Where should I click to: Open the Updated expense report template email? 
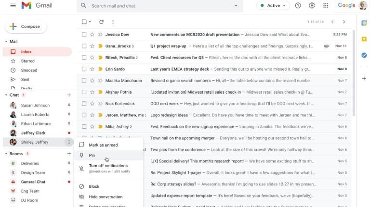click(247, 195)
